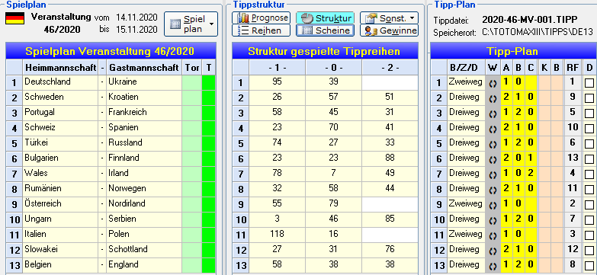Click swap arrows icon in Tipp-Plan row 3
This screenshot has height=275, width=597.
(493, 114)
